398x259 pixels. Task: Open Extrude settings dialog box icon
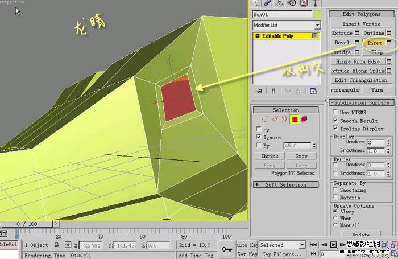click(357, 33)
